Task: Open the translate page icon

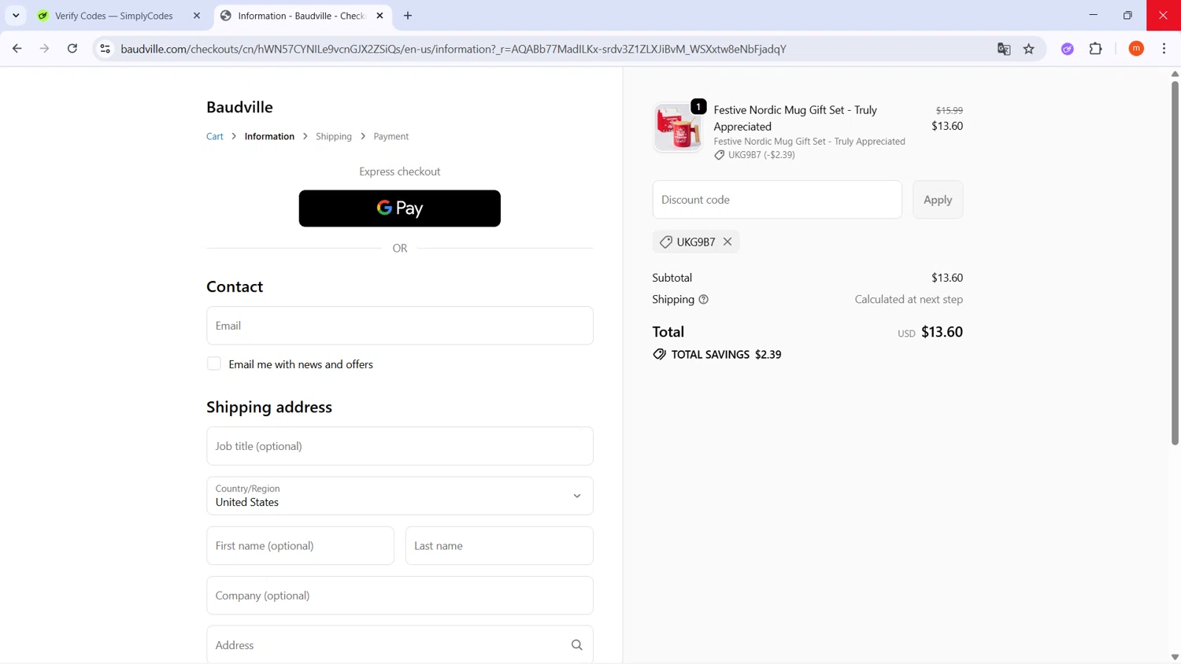Action: tap(1004, 49)
